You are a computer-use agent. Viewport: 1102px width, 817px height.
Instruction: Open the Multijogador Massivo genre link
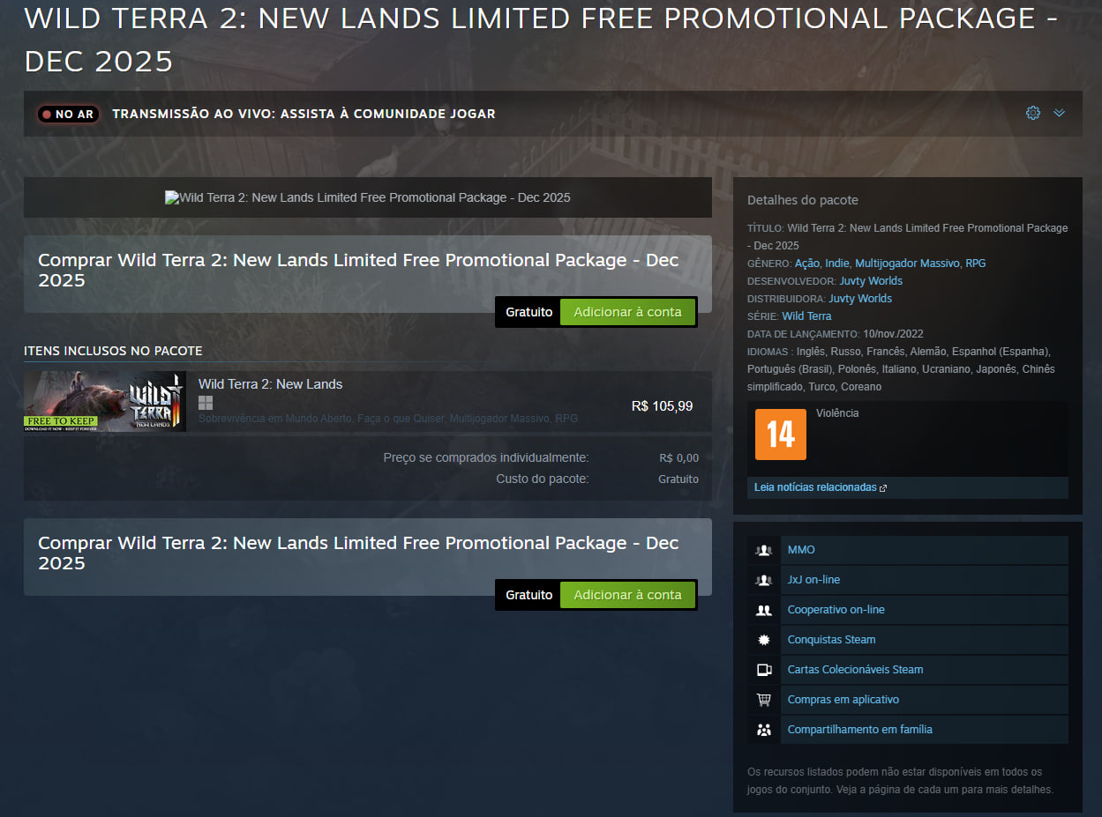(x=907, y=264)
